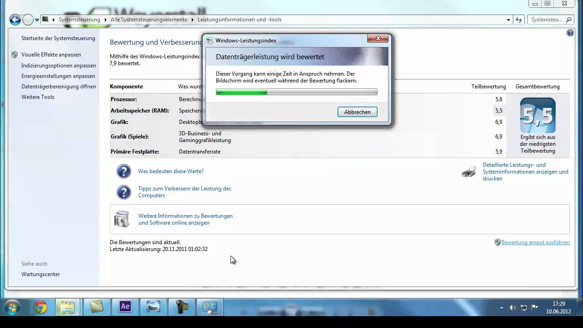Click the Komponente column header
583x328 pixels.
pyautogui.click(x=127, y=87)
